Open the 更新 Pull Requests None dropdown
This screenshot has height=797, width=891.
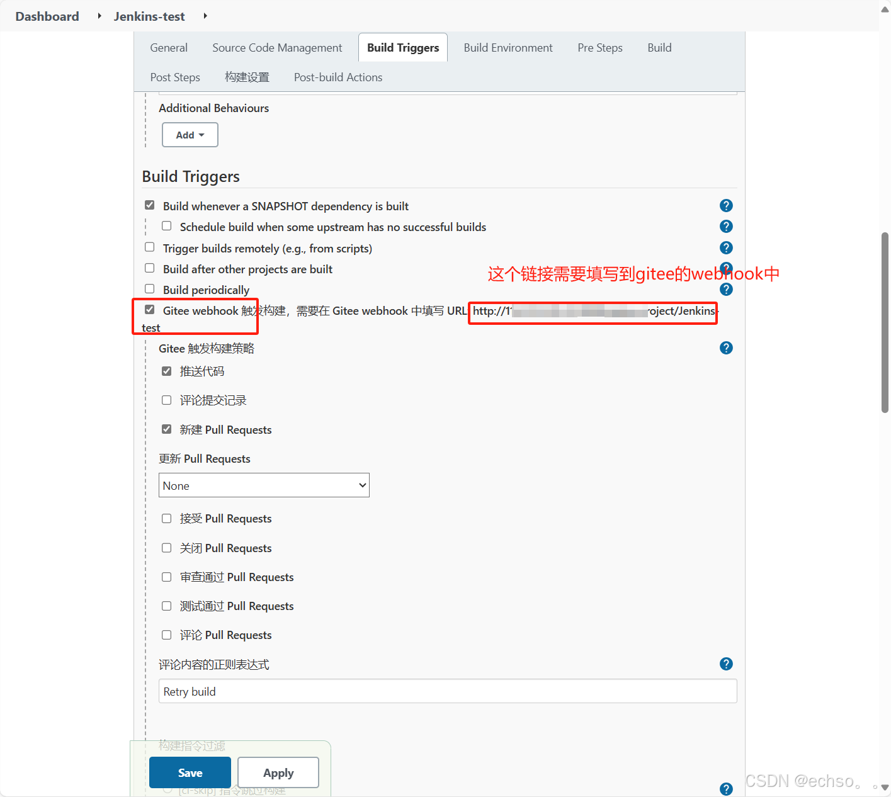[264, 485]
